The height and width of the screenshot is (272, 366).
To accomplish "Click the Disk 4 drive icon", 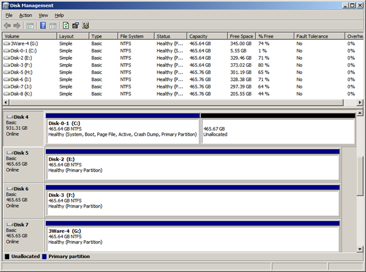I will coord(9,117).
